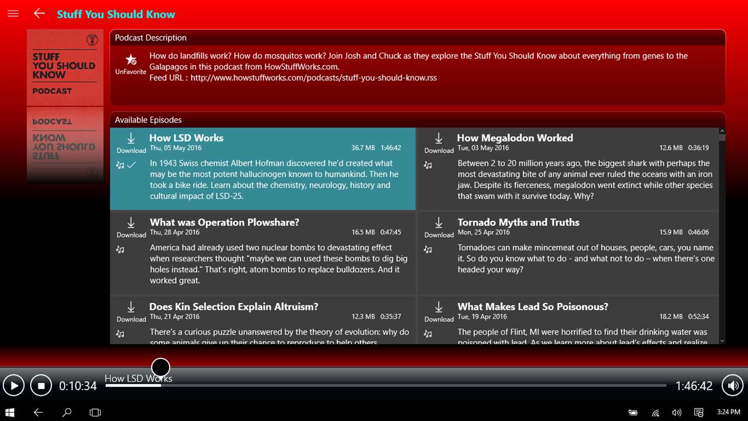The image size is (748, 421).
Task: Click music note icon on Lead So Poisonous
Action: (x=428, y=334)
